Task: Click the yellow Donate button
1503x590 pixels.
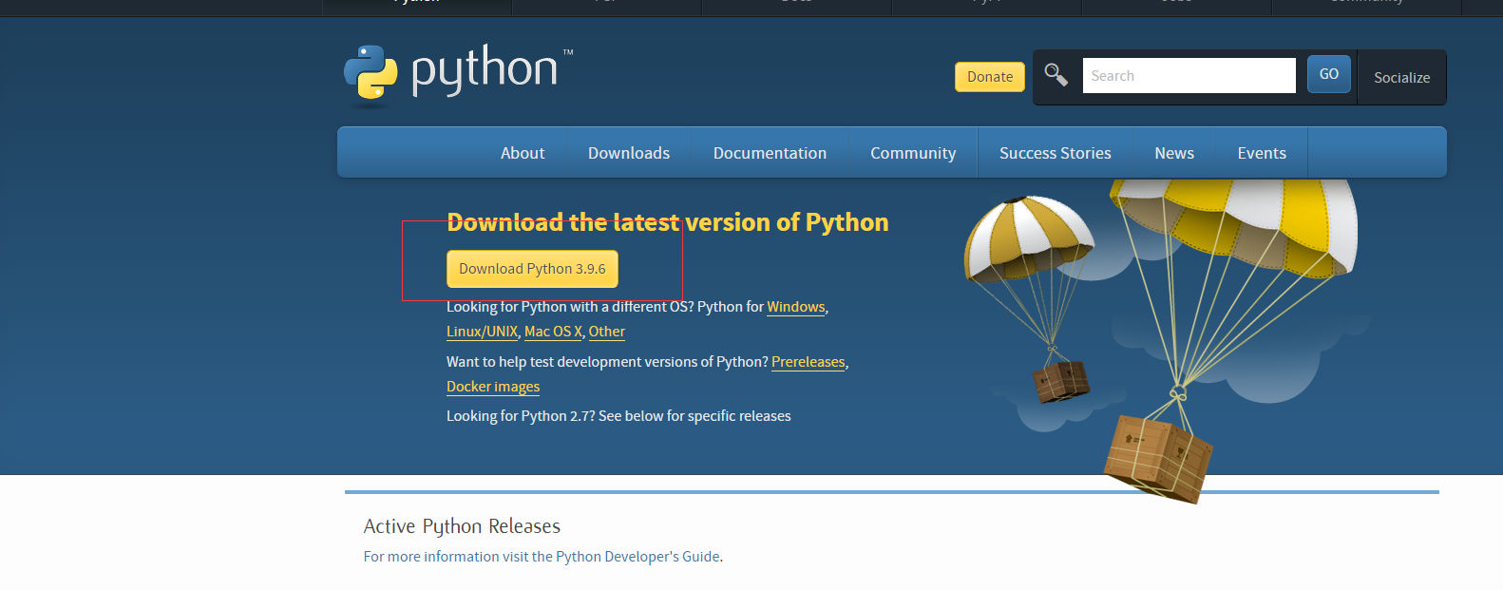Action: pos(989,77)
